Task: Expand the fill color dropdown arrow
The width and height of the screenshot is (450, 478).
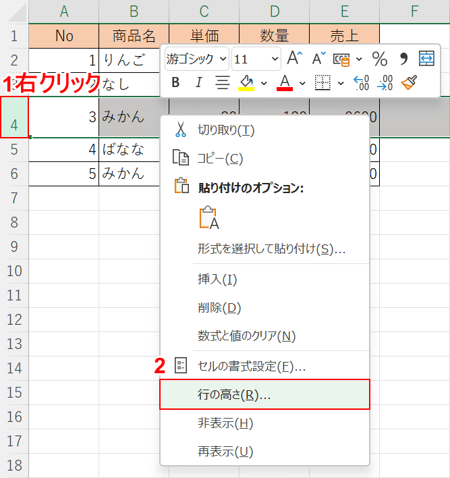Action: point(264,83)
